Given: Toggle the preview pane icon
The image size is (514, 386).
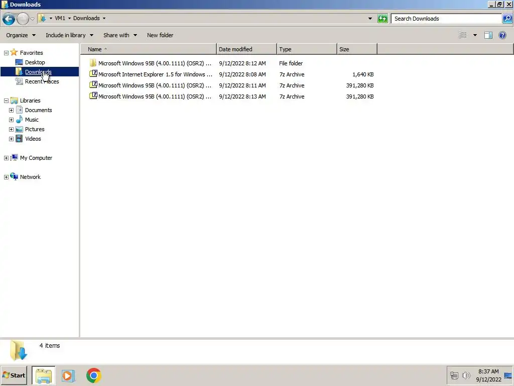Looking at the screenshot, I should pyautogui.click(x=488, y=35).
